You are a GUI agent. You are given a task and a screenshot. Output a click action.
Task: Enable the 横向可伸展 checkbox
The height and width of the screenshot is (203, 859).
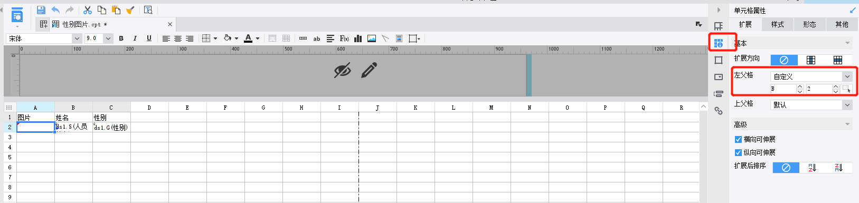point(738,140)
